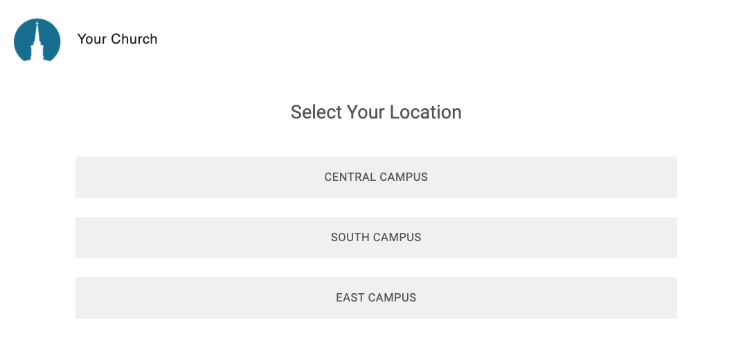Click the church steeple logo icon
Viewport: 736px width, 350px height.
(37, 40)
